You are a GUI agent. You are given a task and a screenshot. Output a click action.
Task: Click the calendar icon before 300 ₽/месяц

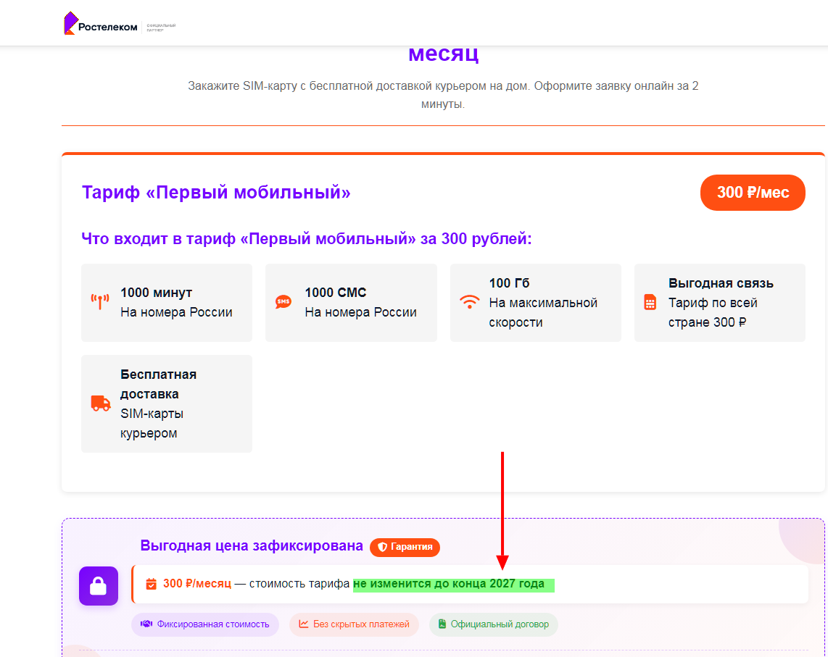(x=152, y=584)
